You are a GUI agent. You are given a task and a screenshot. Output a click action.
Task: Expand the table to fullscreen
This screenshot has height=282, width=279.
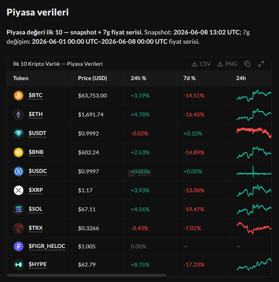(261, 64)
